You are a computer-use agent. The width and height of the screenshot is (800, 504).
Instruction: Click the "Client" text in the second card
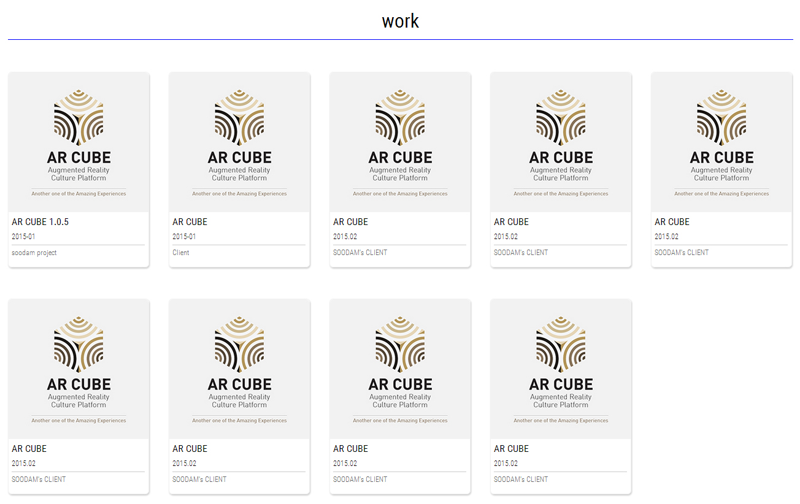pos(181,253)
